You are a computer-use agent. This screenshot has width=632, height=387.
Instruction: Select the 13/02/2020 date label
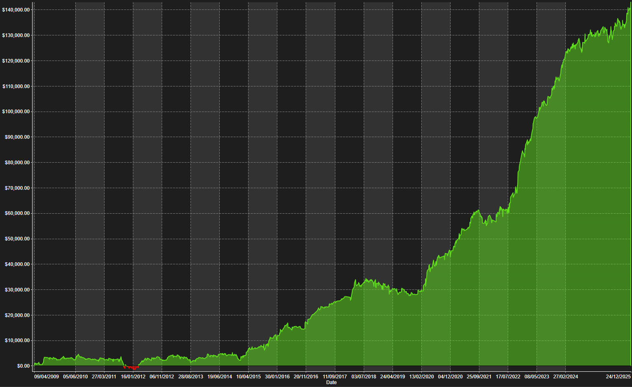[421, 377]
